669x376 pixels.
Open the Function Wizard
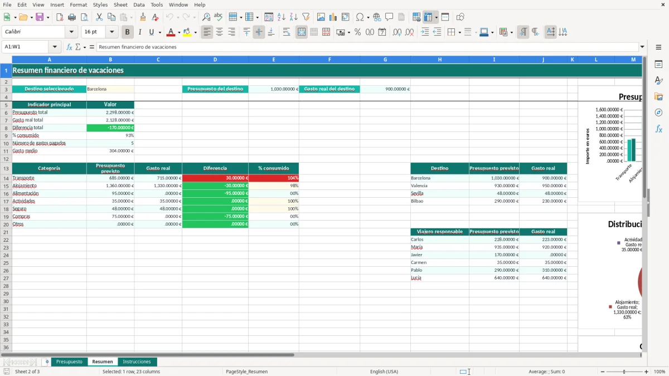[69, 47]
